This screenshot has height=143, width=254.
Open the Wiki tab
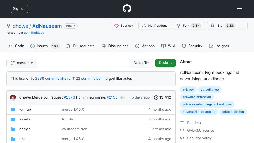(168, 46)
